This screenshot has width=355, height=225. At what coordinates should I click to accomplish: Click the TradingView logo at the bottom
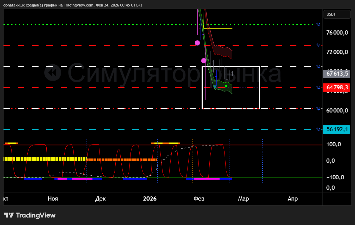[30, 215]
